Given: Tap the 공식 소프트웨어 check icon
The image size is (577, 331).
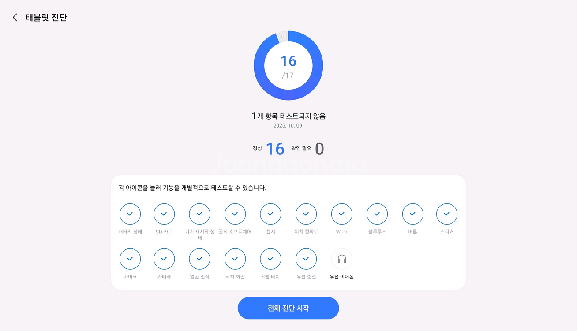Looking at the screenshot, I should pos(235,214).
